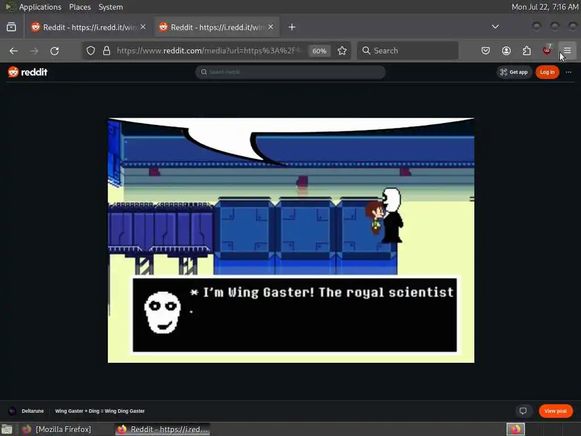Open the Save to Pocket icon
The width and height of the screenshot is (581, 436).
(x=486, y=51)
